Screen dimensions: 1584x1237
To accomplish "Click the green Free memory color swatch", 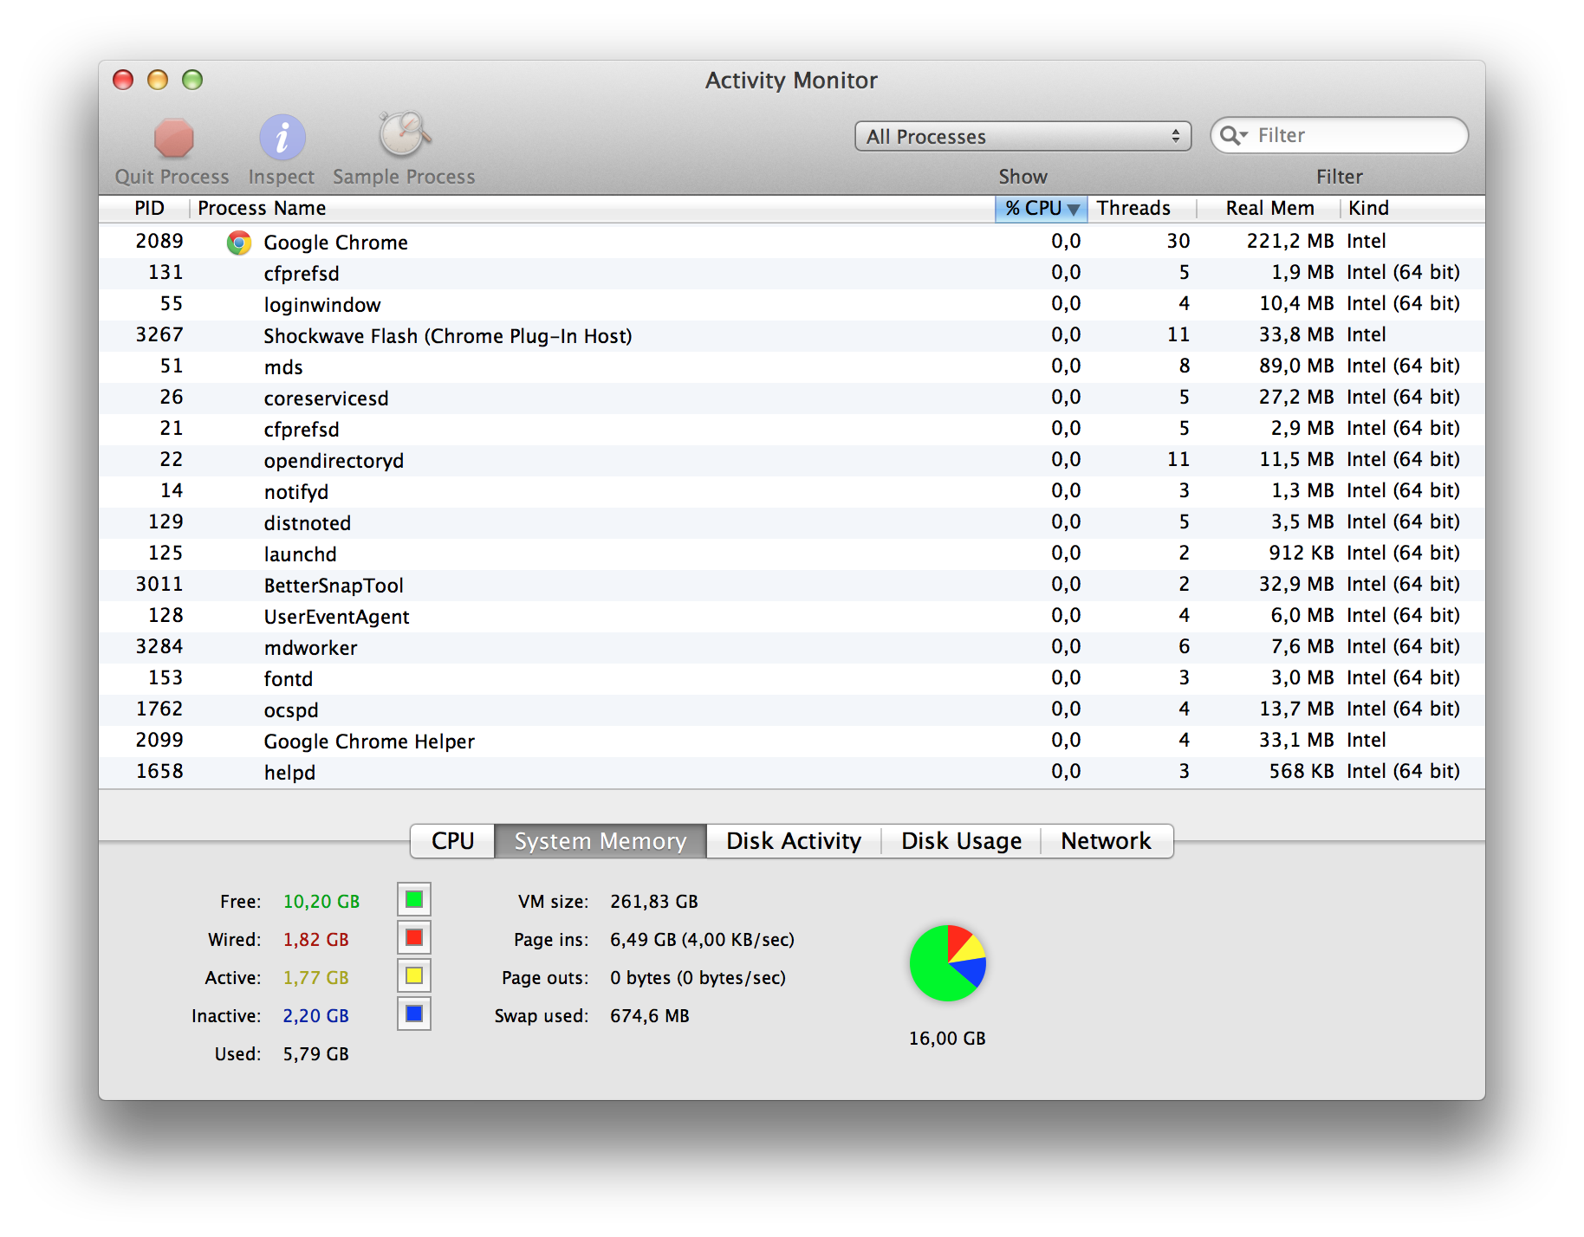I will (x=414, y=899).
